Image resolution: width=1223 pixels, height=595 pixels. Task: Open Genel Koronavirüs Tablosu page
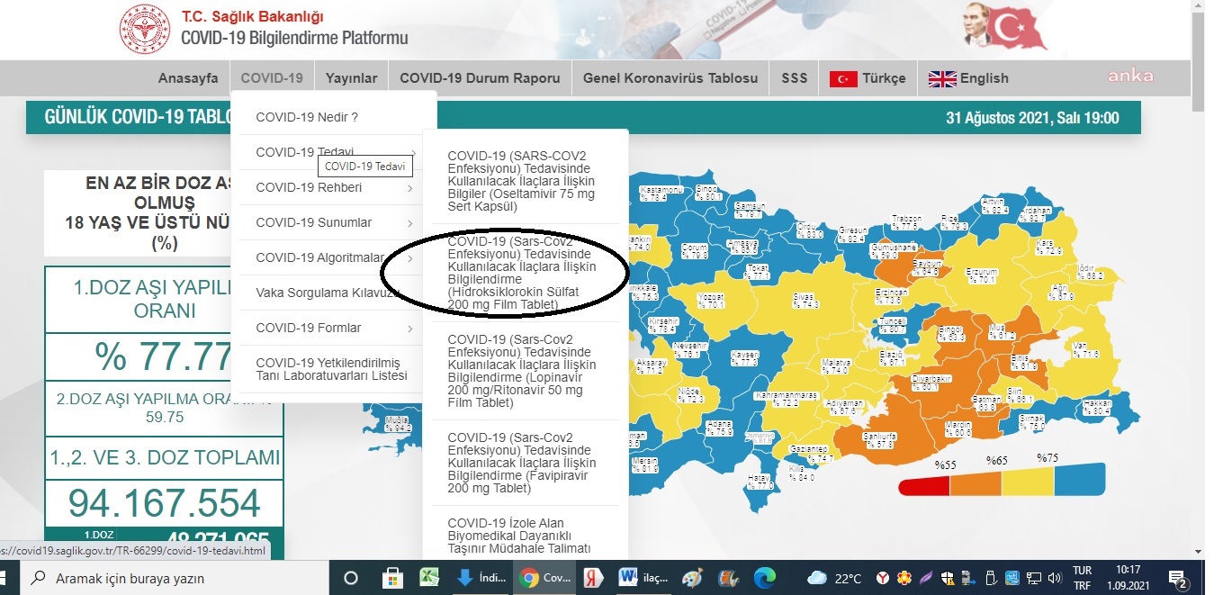(670, 78)
